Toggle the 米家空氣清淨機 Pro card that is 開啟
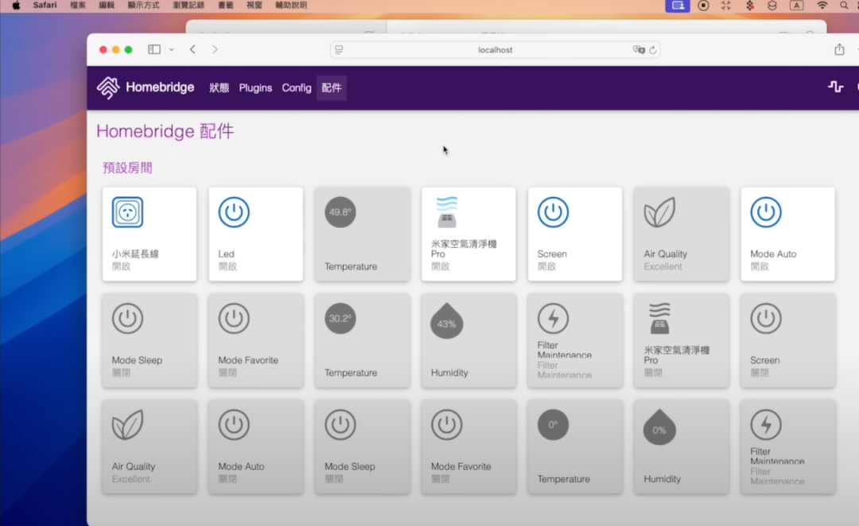859x526 pixels. pyautogui.click(x=468, y=234)
